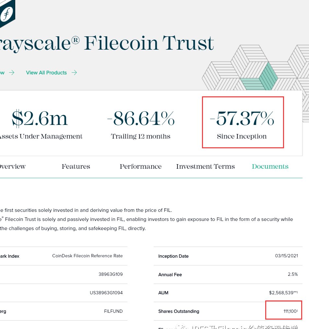
Task: Open the Performance tab
Action: coord(140,166)
